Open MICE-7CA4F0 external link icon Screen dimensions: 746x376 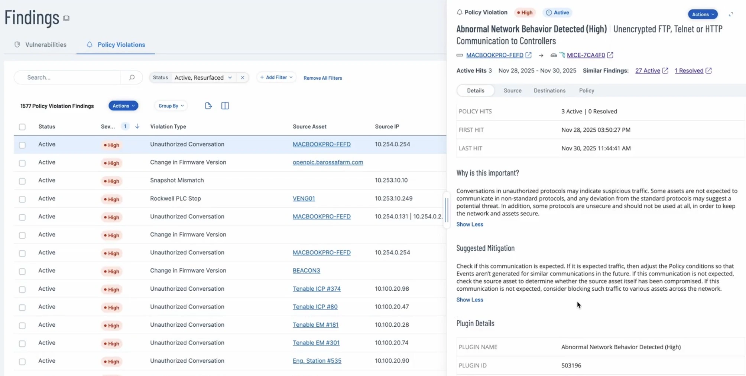point(610,55)
